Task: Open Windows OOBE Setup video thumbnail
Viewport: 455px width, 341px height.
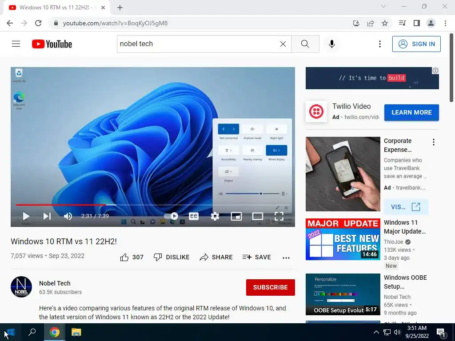Action: [x=343, y=294]
